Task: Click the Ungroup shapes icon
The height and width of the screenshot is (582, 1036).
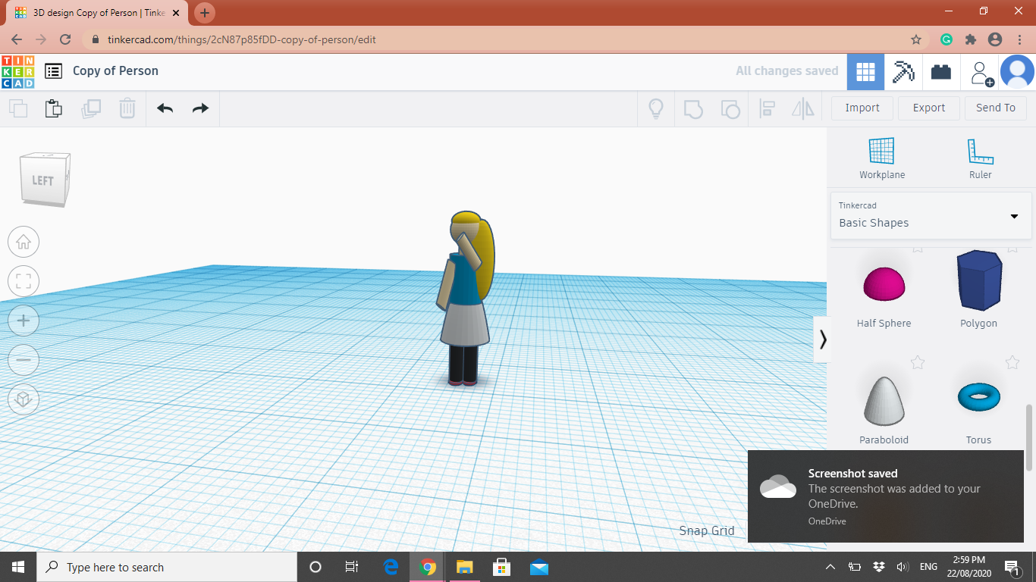Action: pos(730,108)
